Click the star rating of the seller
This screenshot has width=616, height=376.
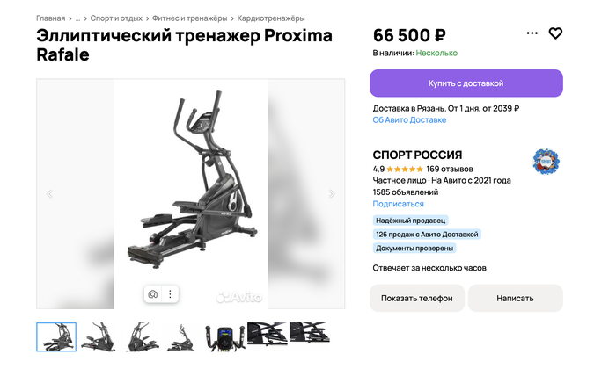point(405,169)
